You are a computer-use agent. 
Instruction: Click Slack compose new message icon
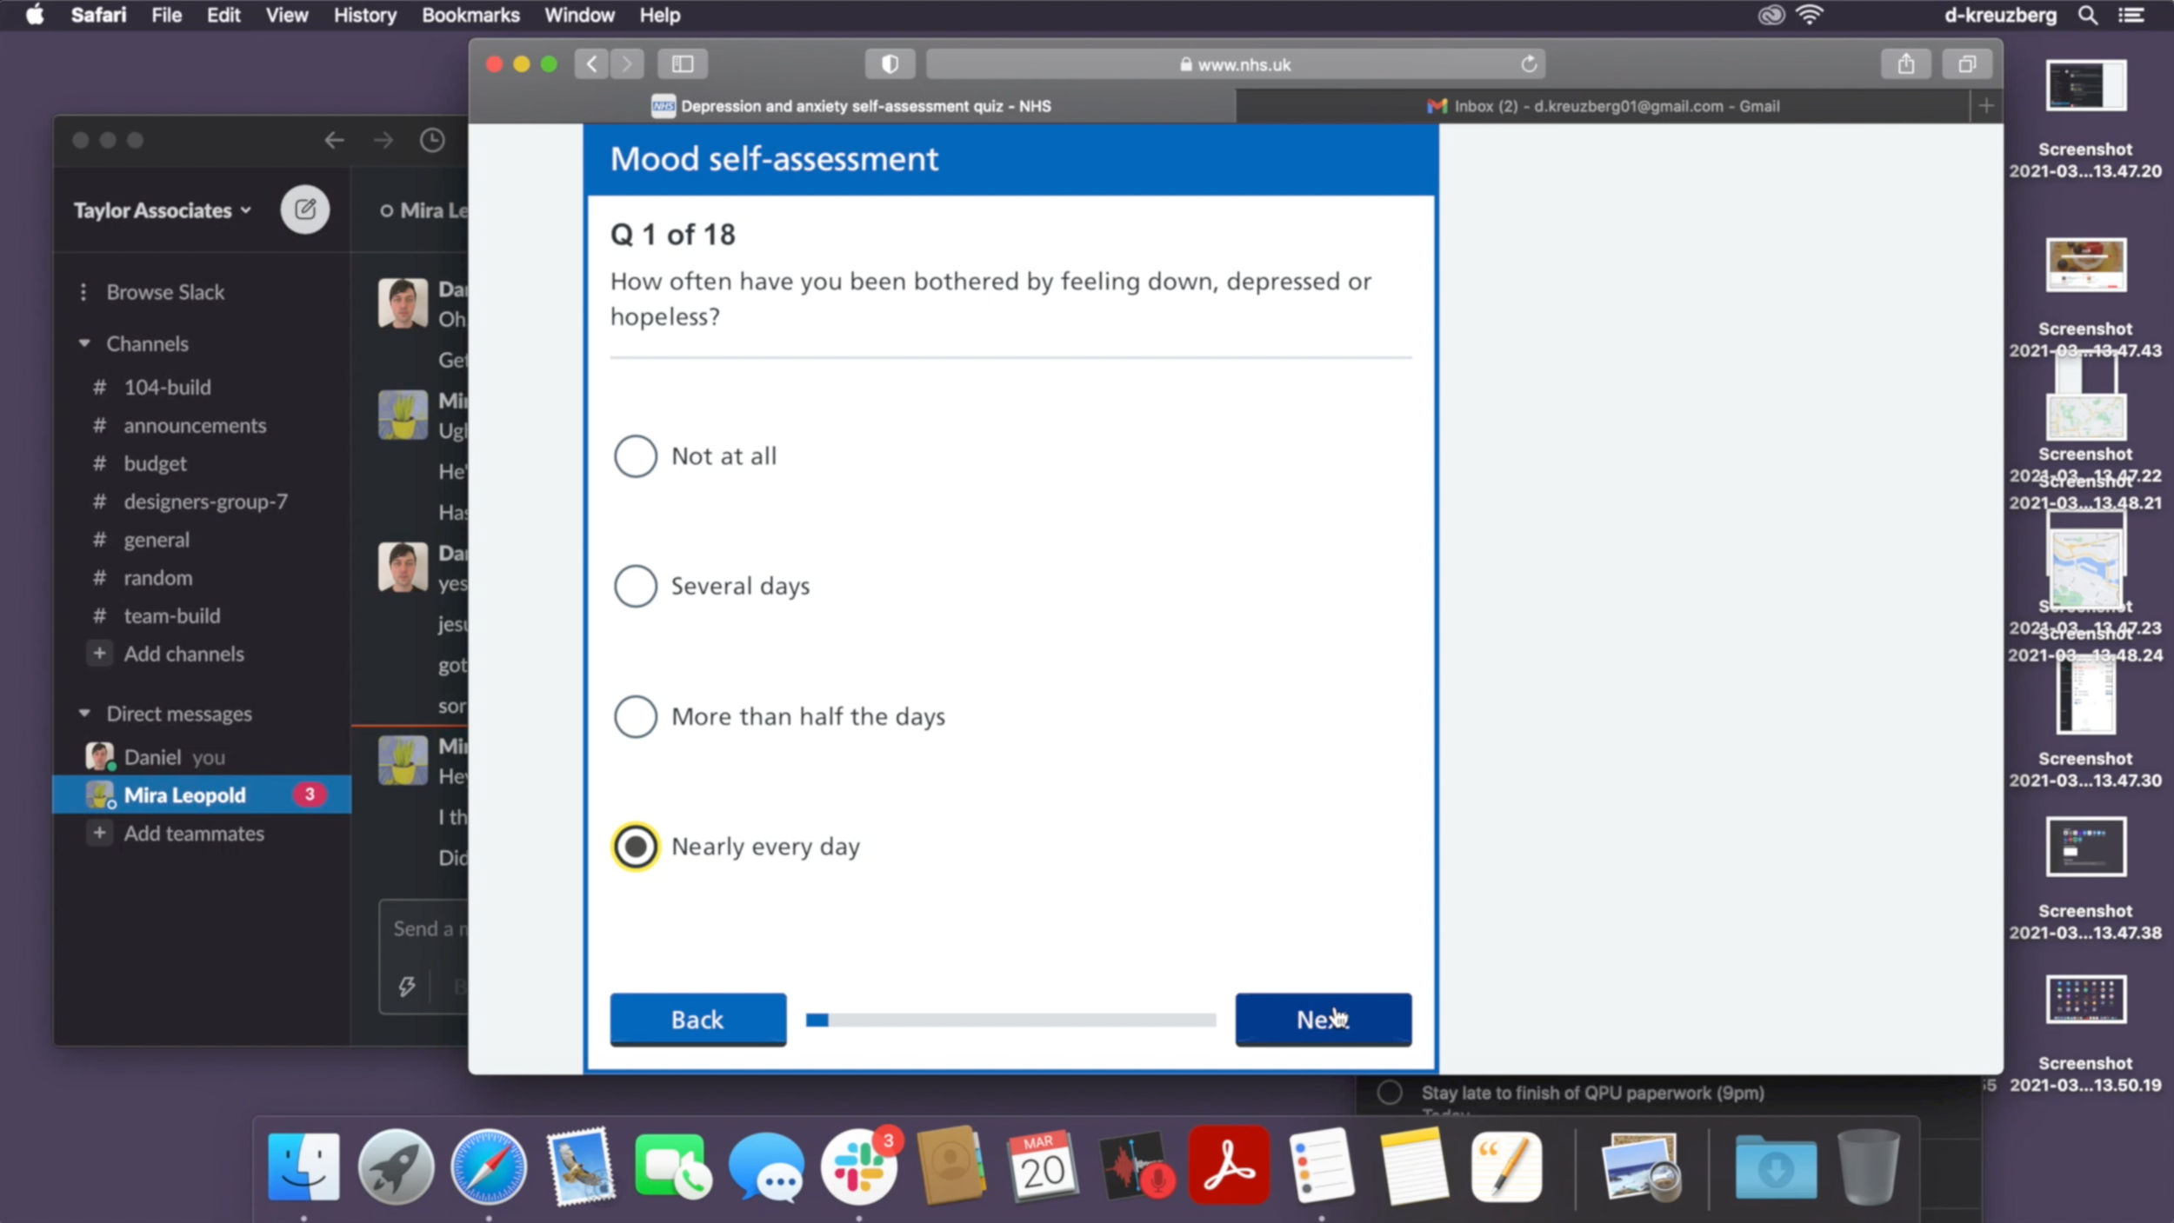tap(304, 209)
